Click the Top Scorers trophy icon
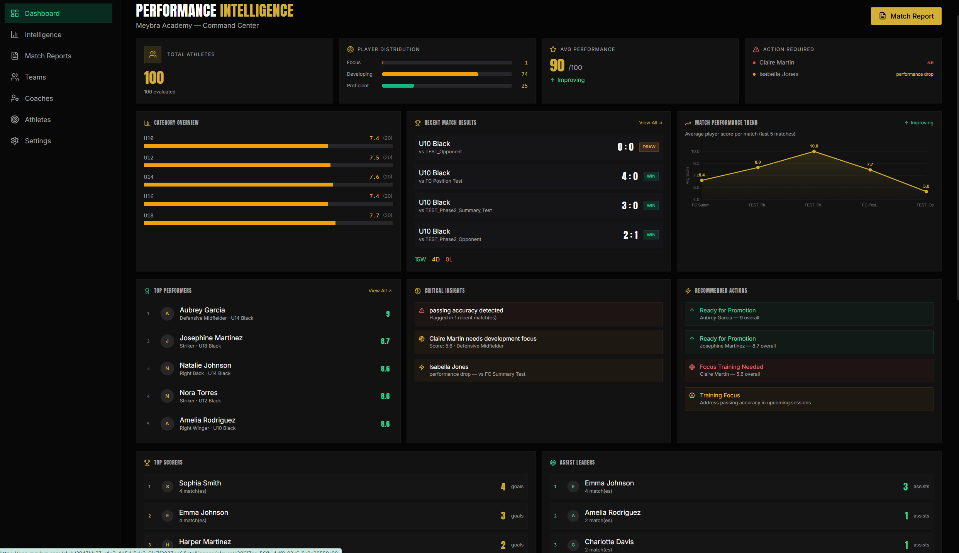Screen dimensions: 959x553 (147, 463)
